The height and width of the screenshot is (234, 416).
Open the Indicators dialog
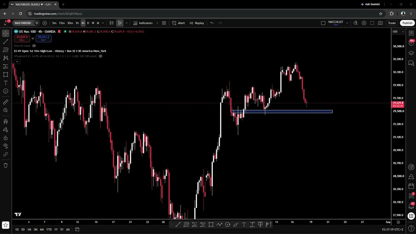point(143,23)
